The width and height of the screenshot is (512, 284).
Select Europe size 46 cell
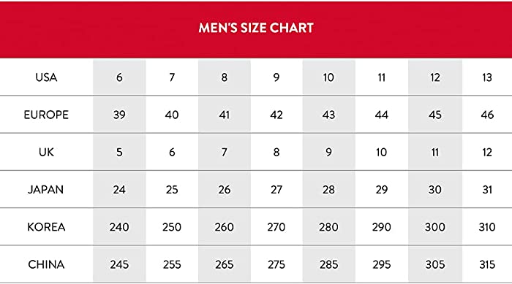487,115
